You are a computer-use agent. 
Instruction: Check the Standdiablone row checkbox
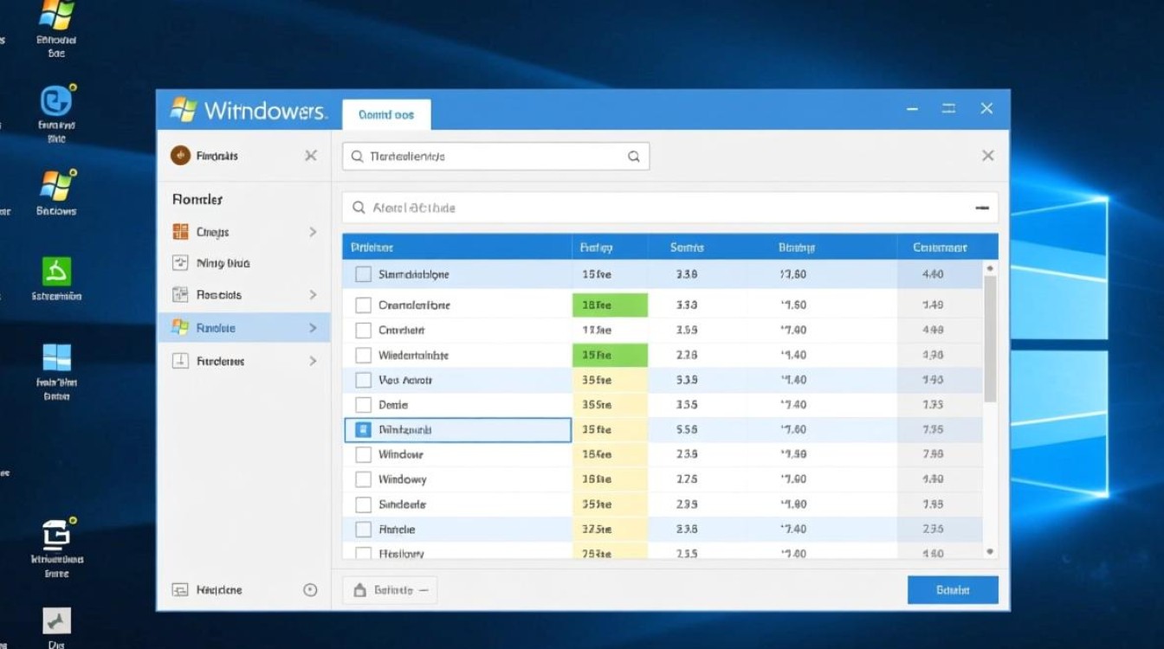coord(362,273)
